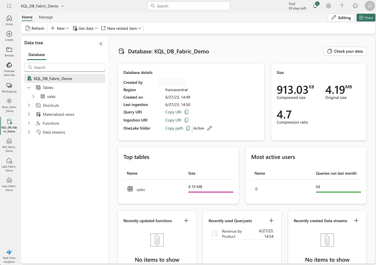Copy the Query URI with clipboard icon
This screenshot has width=376, height=265.
click(x=187, y=112)
